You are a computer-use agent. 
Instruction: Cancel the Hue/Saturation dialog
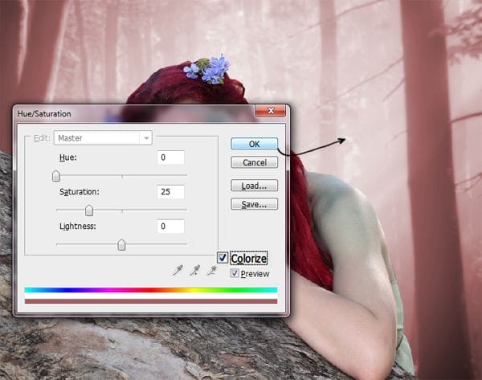[254, 162]
